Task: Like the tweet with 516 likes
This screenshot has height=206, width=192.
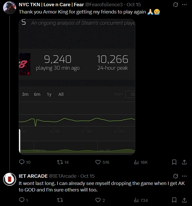Action: coord(102,162)
